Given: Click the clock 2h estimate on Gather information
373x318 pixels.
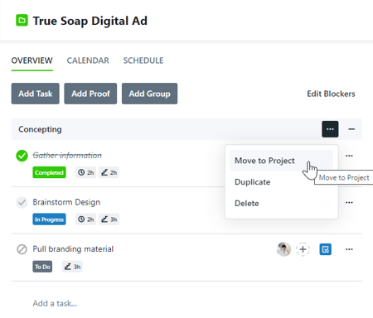Looking at the screenshot, I should pyautogui.click(x=86, y=172).
